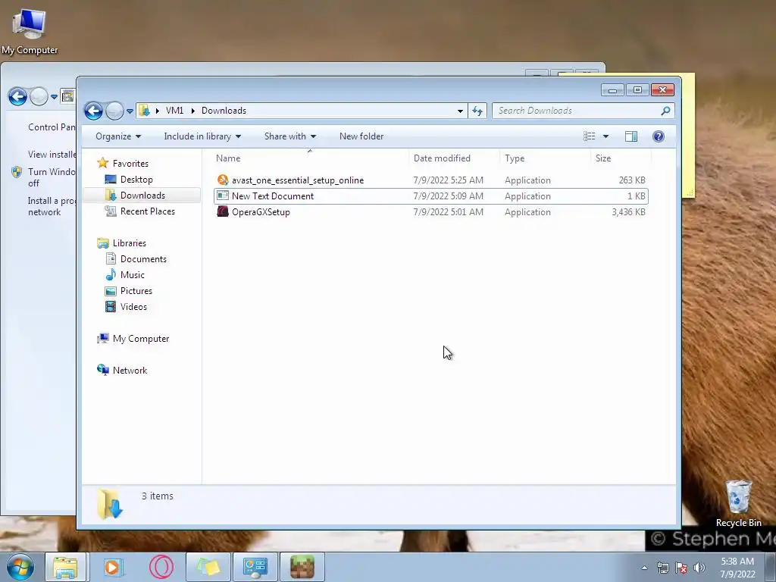Click the network tray icon

[662, 568]
